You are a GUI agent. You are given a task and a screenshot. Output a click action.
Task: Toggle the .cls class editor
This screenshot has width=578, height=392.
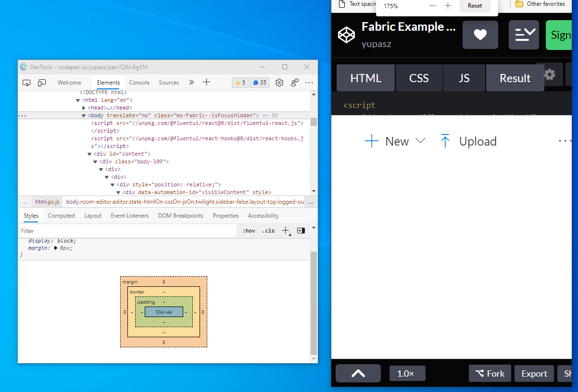click(268, 231)
